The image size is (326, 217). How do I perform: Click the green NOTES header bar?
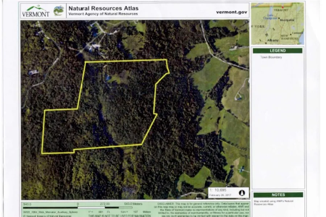click(x=277, y=195)
